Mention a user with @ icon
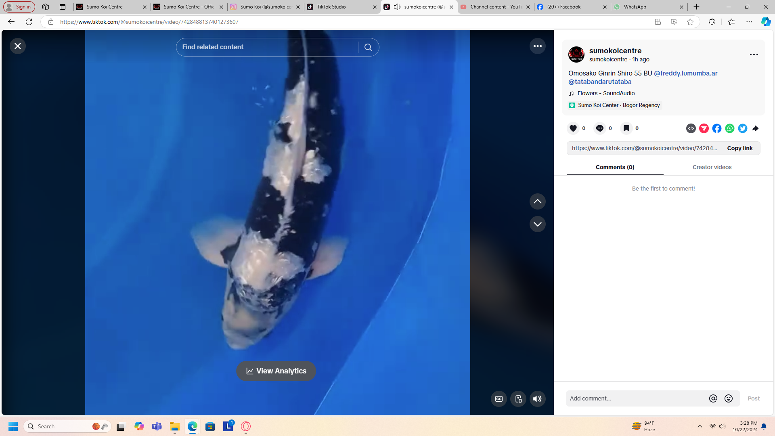The width and height of the screenshot is (775, 436). click(x=713, y=398)
